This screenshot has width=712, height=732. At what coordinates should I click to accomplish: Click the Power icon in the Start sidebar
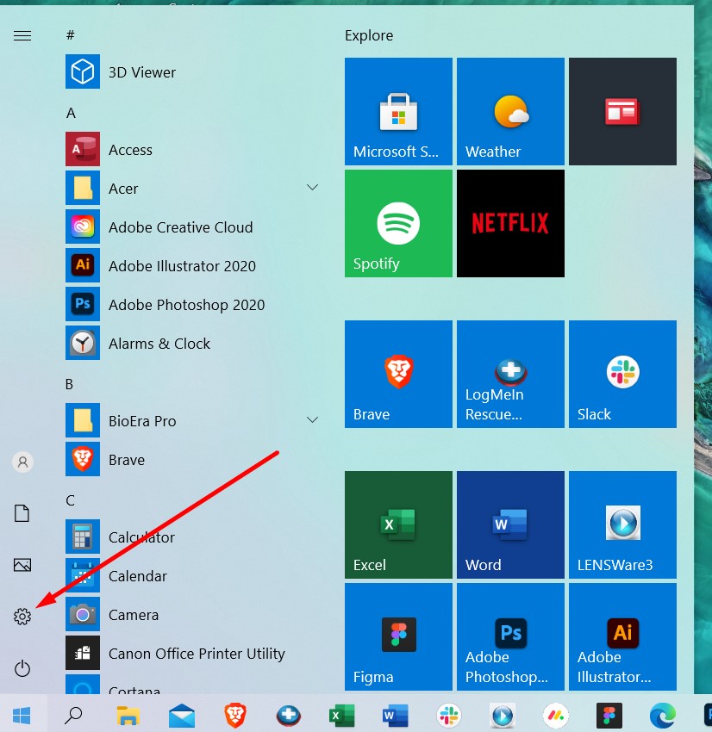pyautogui.click(x=22, y=668)
